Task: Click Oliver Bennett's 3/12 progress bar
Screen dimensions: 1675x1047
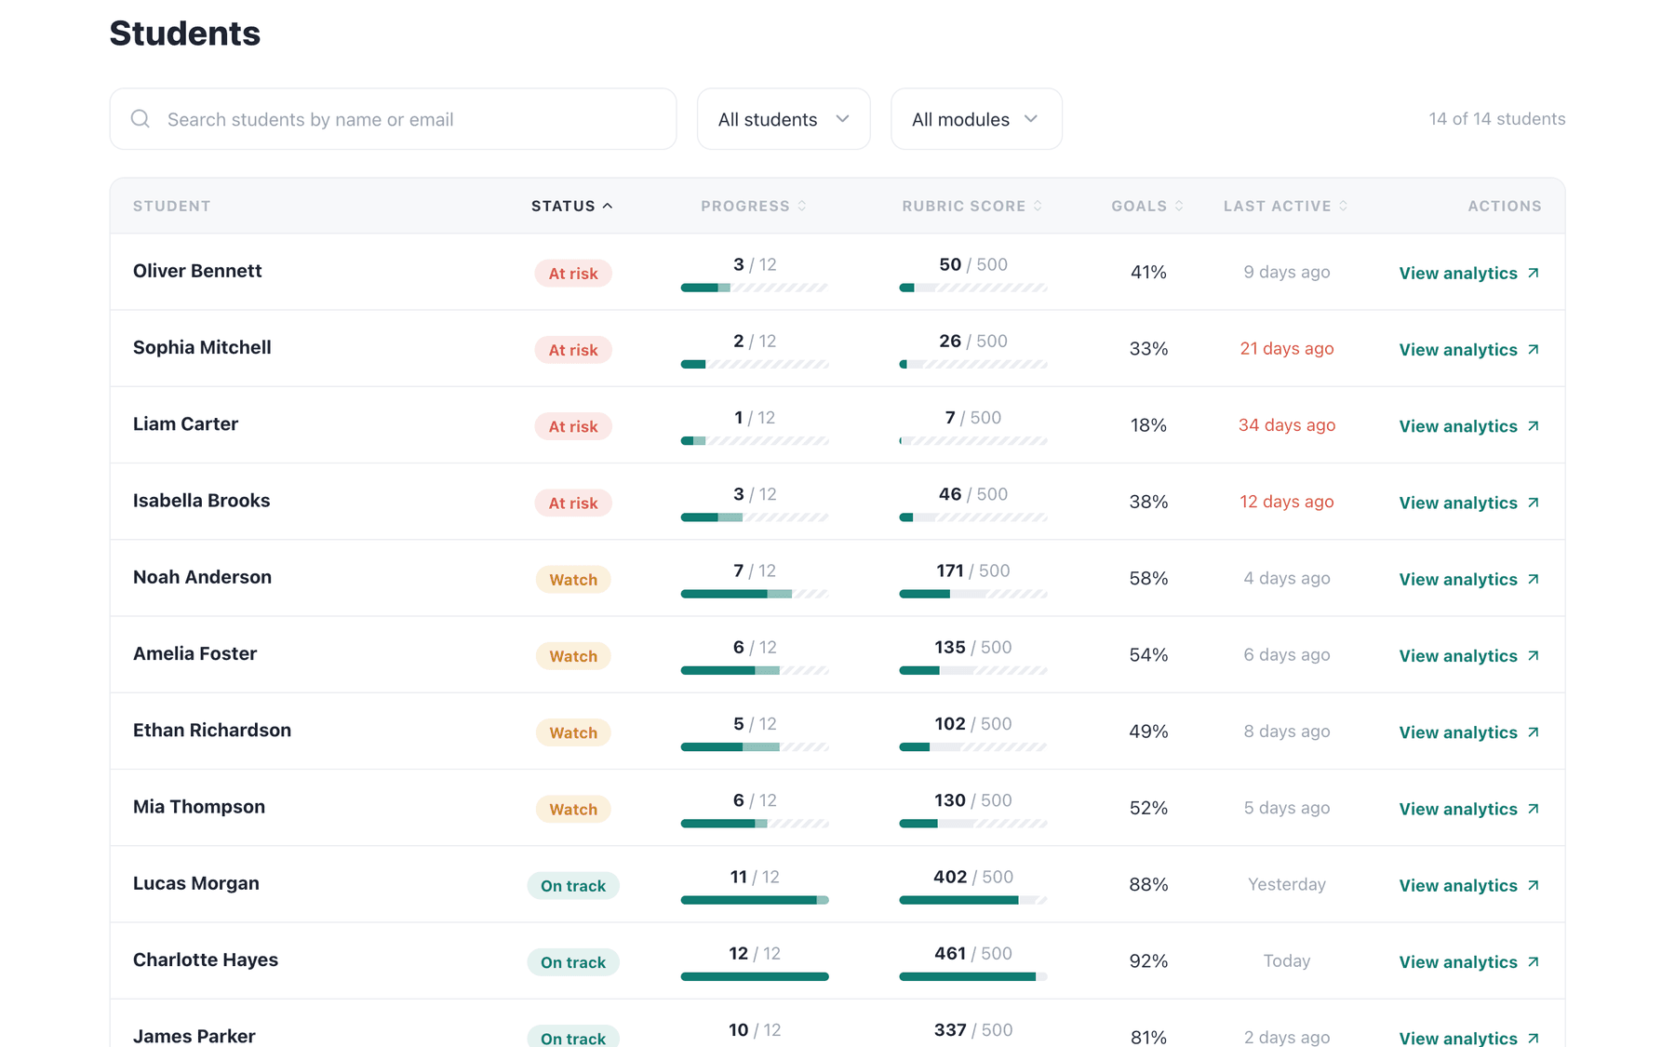Action: 755,288
